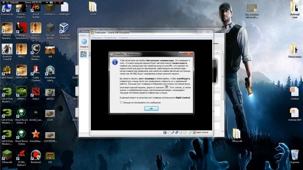
Task: Click the USB devices status bar icon
Action: (173, 132)
